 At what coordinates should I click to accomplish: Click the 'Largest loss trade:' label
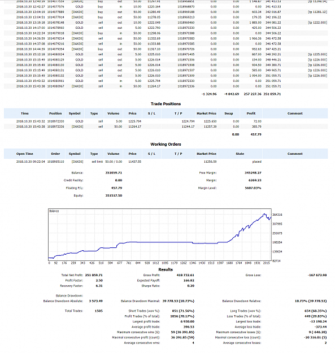tap(249, 322)
